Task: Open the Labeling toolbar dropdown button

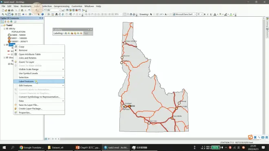Action: [x=58, y=33]
